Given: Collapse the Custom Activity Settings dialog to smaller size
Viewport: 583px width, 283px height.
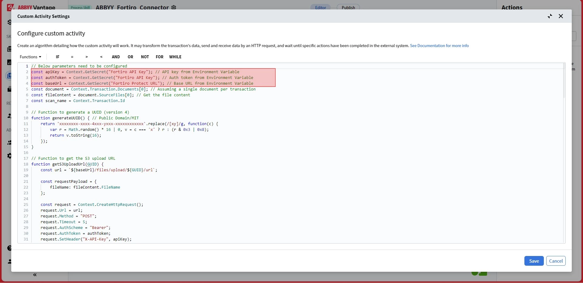Looking at the screenshot, I should (x=550, y=16).
